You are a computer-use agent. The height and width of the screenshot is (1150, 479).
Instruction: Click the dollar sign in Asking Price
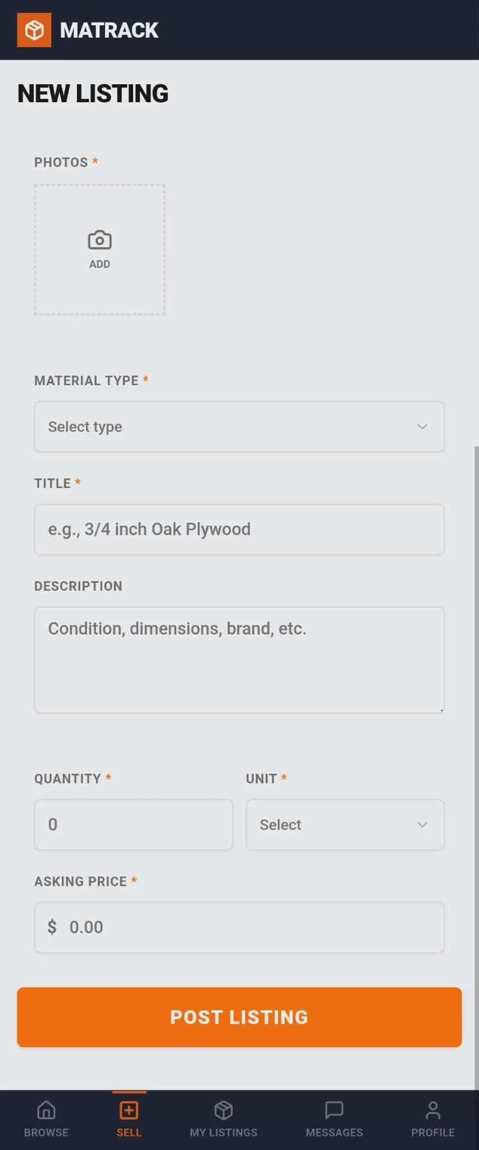point(52,927)
